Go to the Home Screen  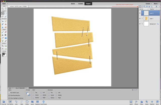[x=44, y=102]
